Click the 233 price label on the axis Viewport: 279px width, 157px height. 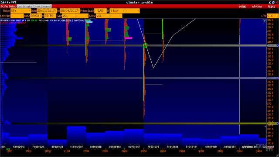tap(269, 67)
